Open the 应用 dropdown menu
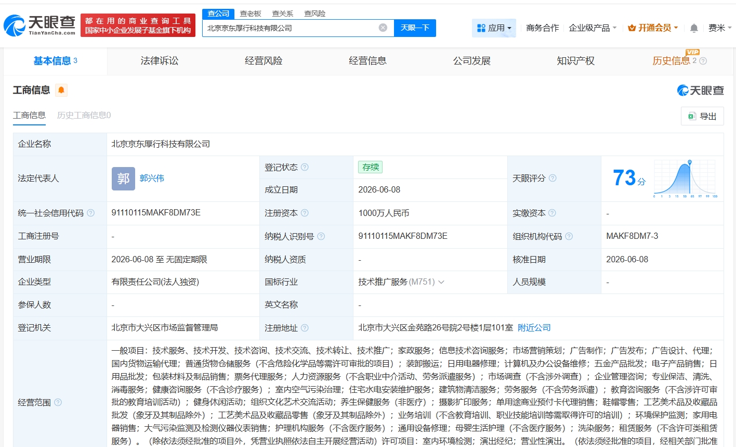 pyautogui.click(x=494, y=28)
